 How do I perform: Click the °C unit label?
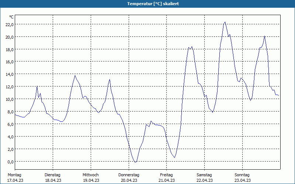tap(11, 17)
